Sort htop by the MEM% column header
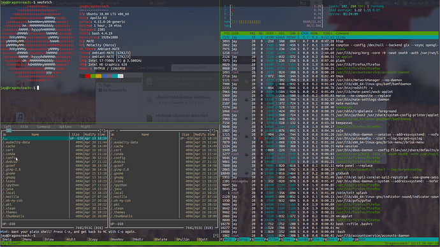This screenshot has height=247, width=440. pyautogui.click(x=314, y=33)
